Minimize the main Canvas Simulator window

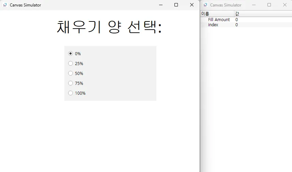click(x=161, y=5)
